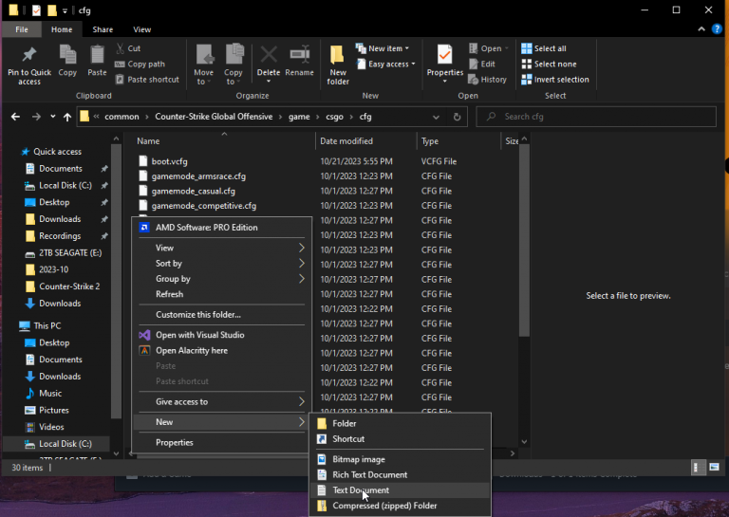The image size is (729, 517).
Task: Click the Rename icon in the ribbon
Action: point(299,56)
